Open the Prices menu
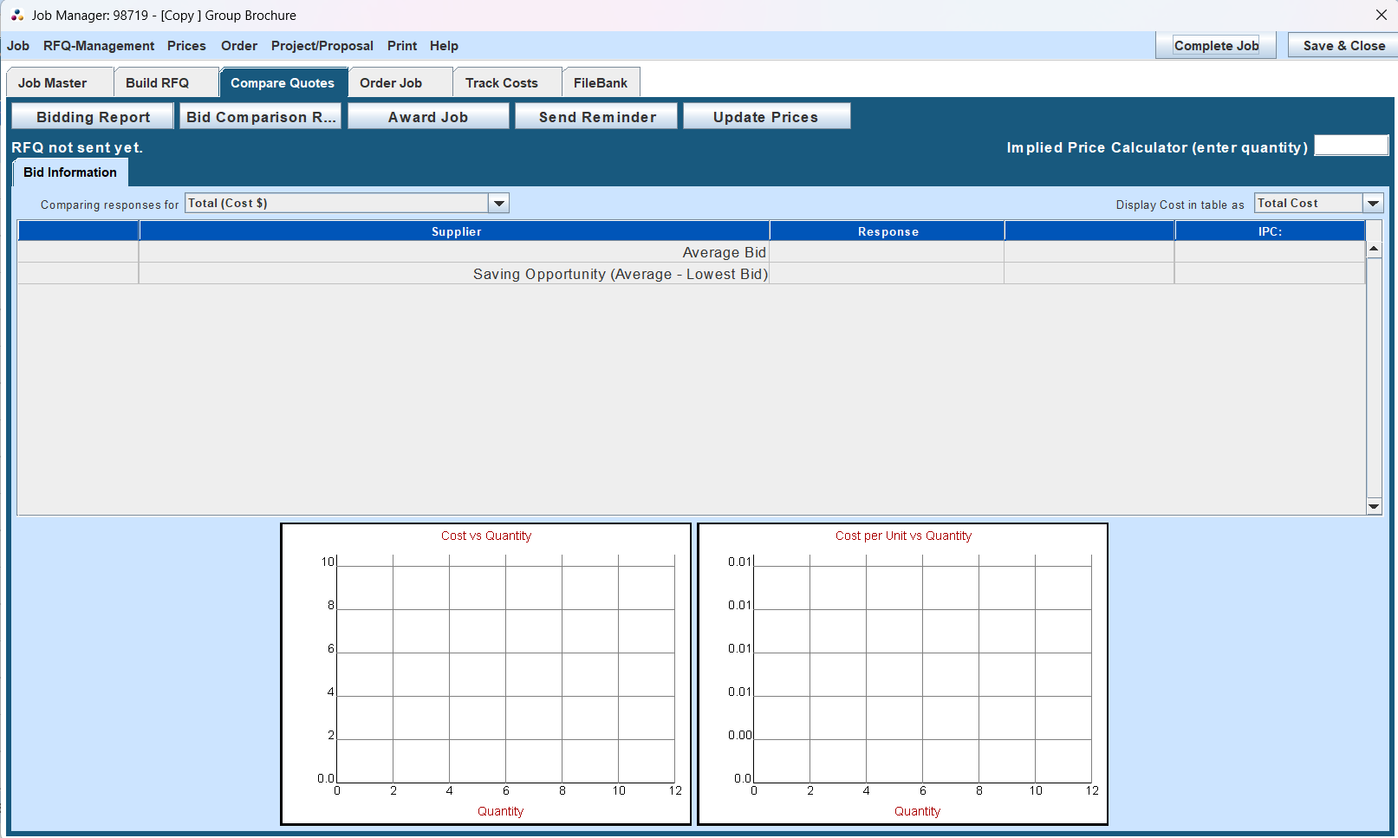The height and width of the screenshot is (838, 1398). tap(186, 45)
